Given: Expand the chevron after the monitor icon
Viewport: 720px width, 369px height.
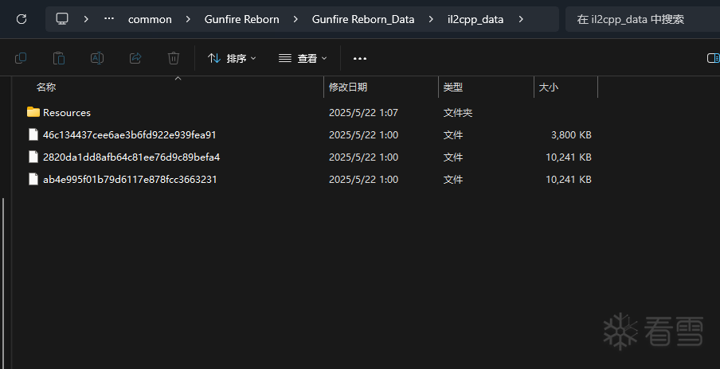Looking at the screenshot, I should 86,19.
